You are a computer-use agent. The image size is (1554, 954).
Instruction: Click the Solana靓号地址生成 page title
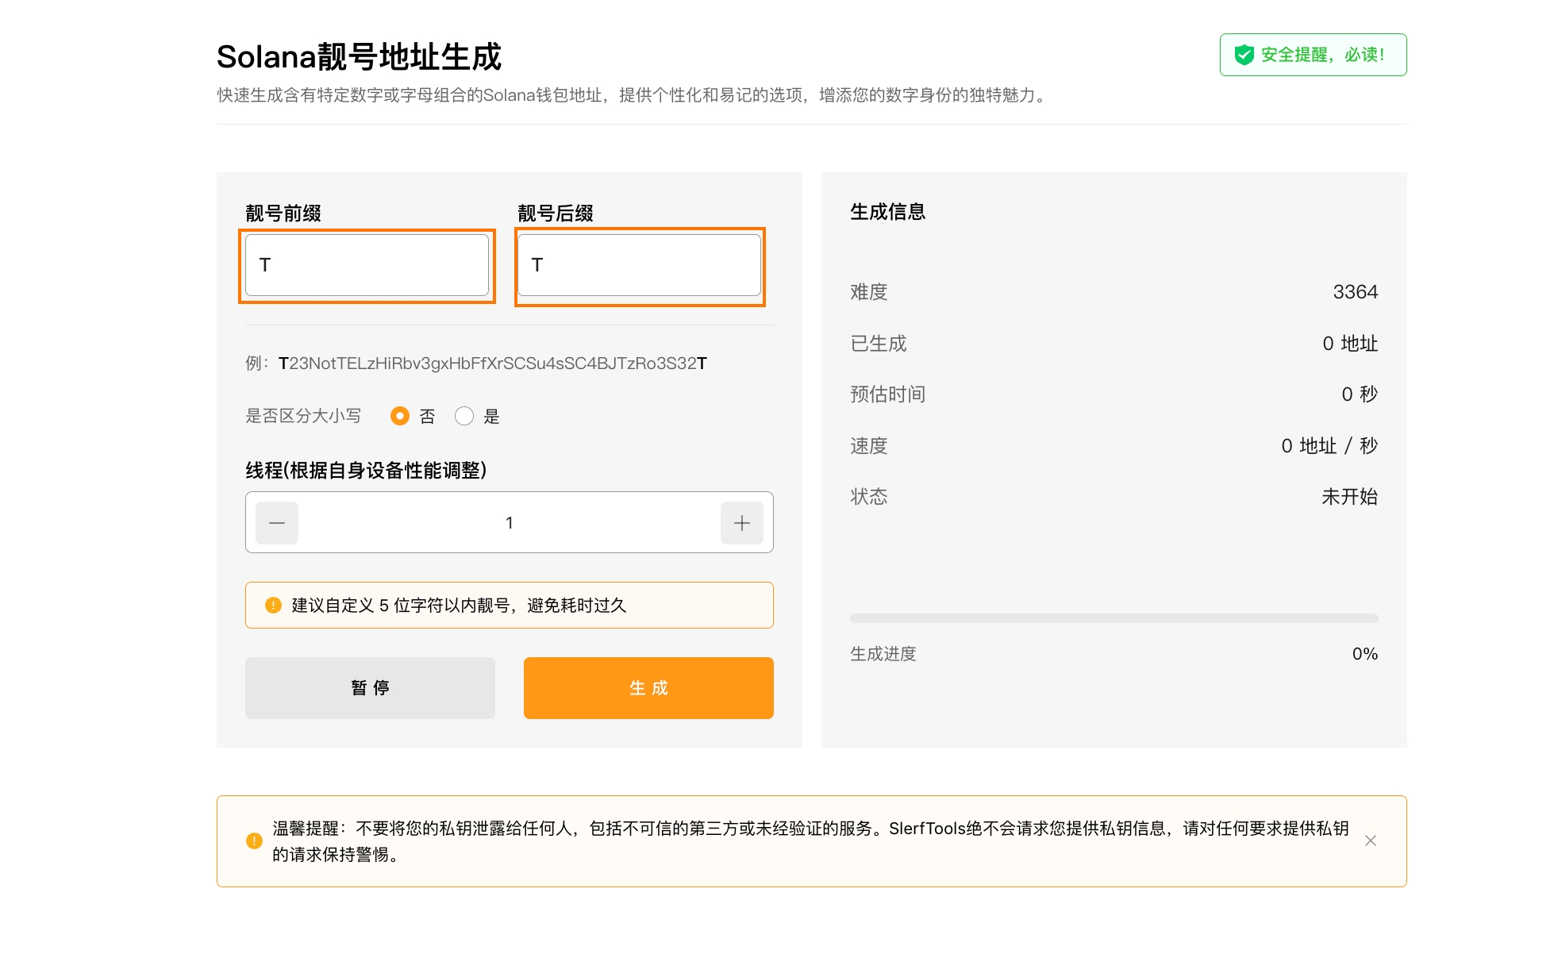[359, 57]
